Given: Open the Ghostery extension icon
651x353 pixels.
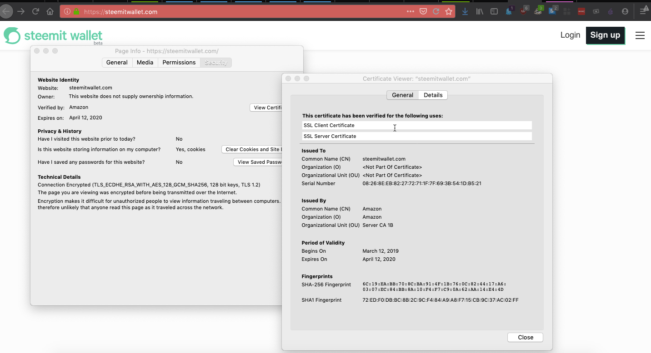Looking at the screenshot, I should pos(509,11).
